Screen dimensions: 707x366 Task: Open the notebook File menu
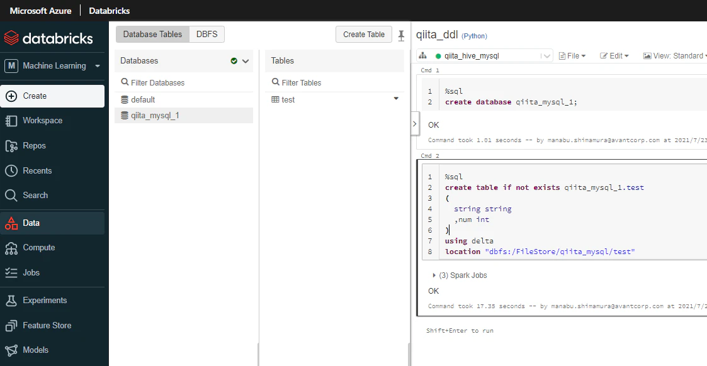(x=572, y=56)
